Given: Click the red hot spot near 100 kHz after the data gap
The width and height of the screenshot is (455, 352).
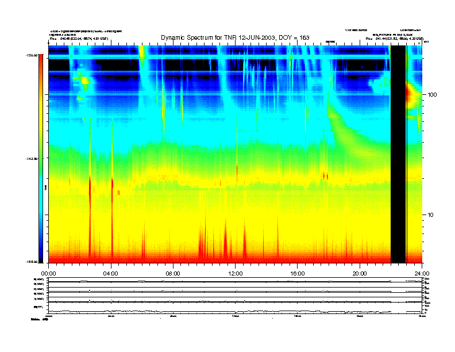Looking at the screenshot, I should [x=409, y=94].
